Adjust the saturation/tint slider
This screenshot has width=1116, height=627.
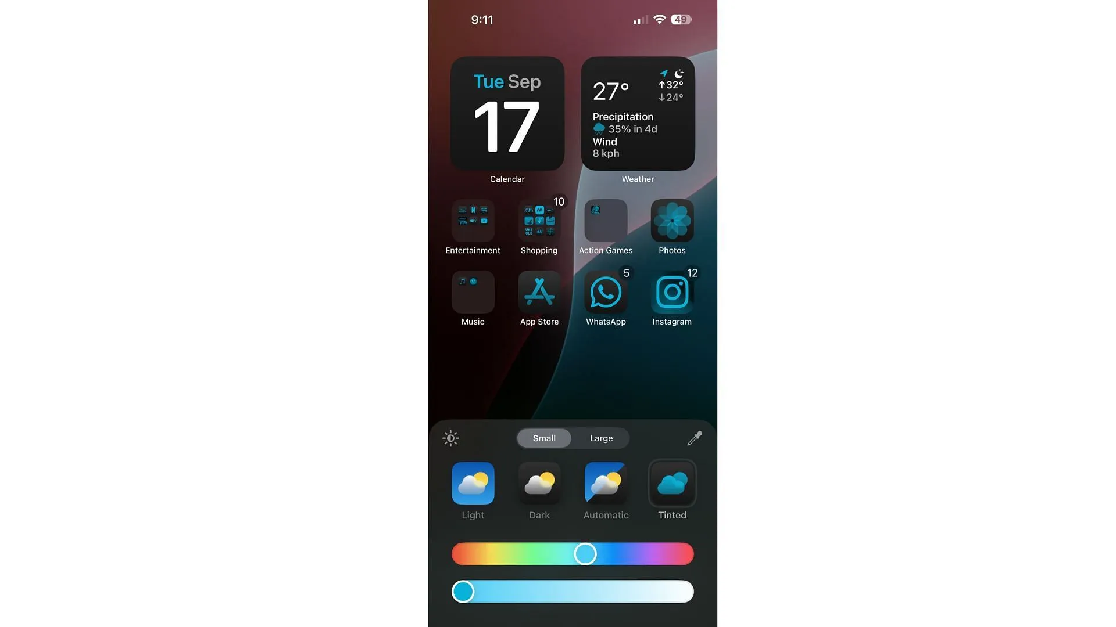[463, 591]
